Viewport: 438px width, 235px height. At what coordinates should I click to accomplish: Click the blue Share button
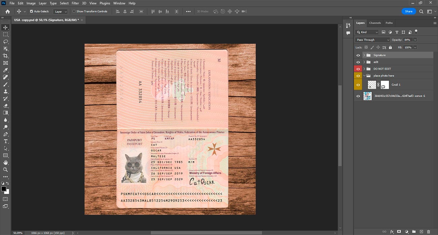click(x=409, y=11)
